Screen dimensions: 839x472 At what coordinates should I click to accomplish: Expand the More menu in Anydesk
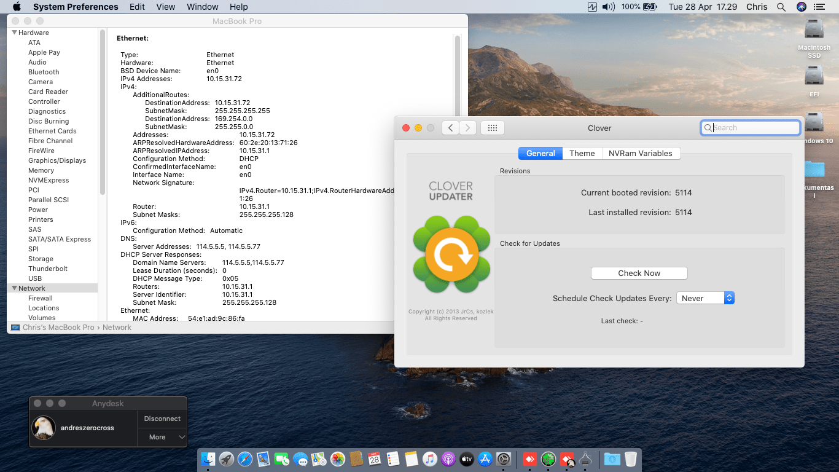click(162, 437)
